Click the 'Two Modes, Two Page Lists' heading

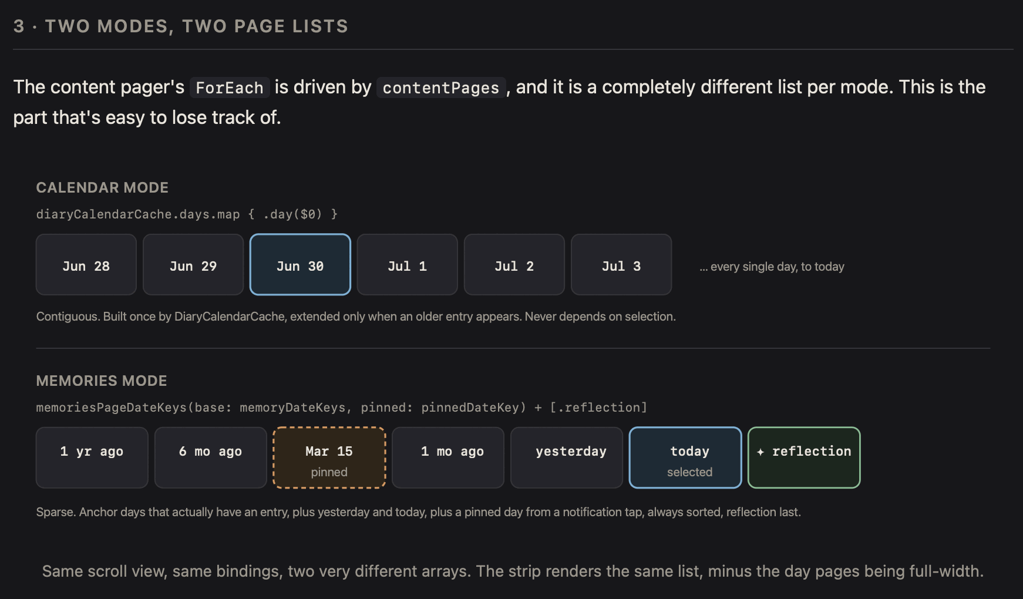(x=181, y=26)
